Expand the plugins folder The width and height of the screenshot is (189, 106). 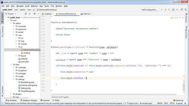[x=11, y=94]
